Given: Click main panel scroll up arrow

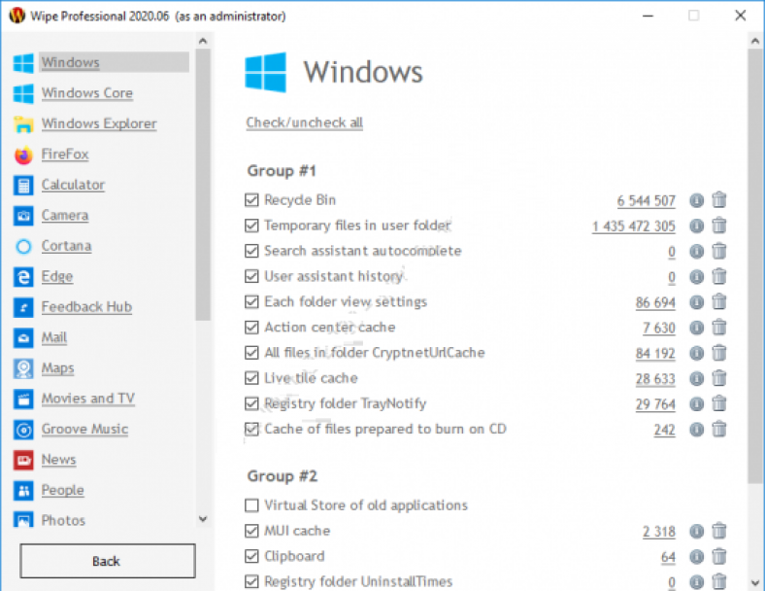Looking at the screenshot, I should point(755,41).
